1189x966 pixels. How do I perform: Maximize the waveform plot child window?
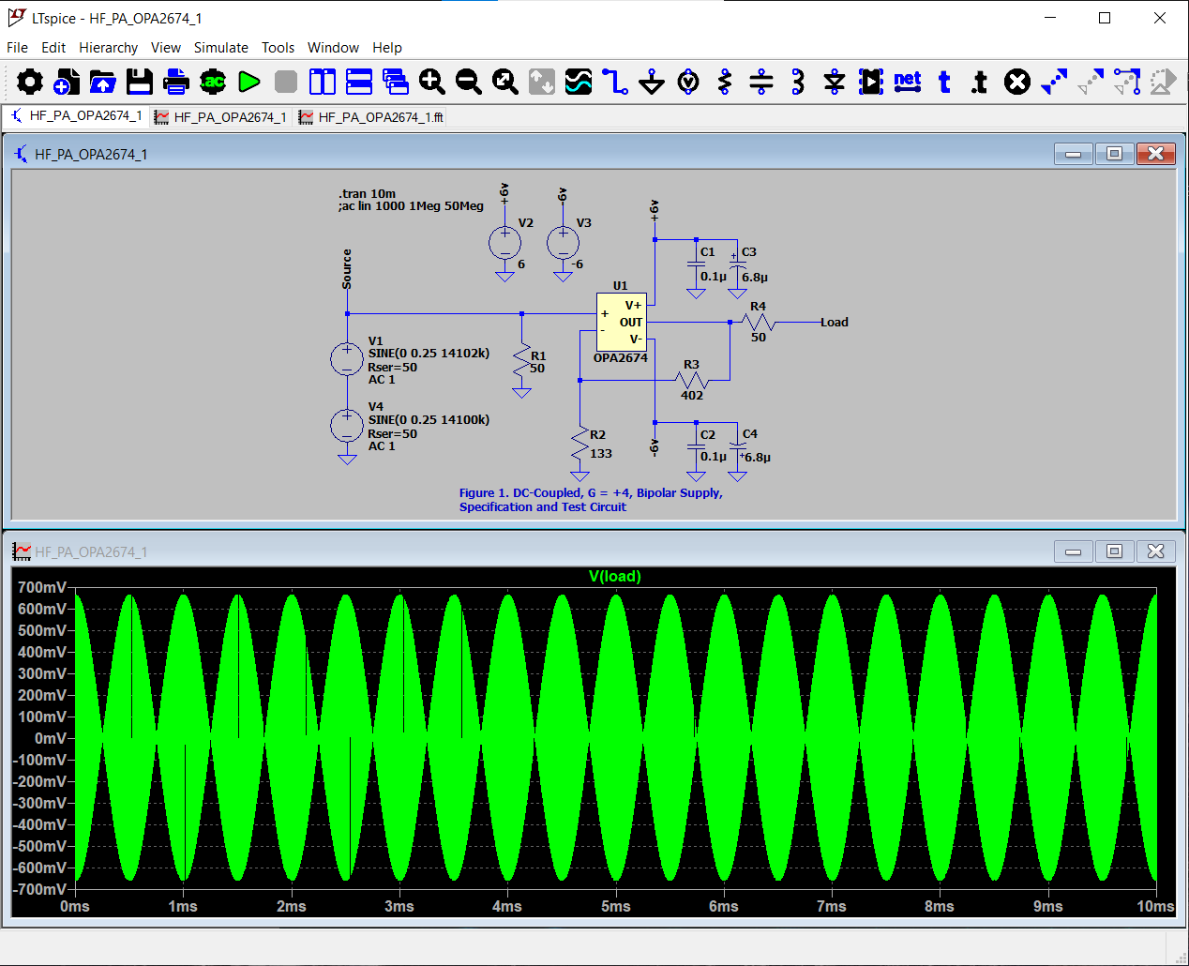(x=1114, y=551)
